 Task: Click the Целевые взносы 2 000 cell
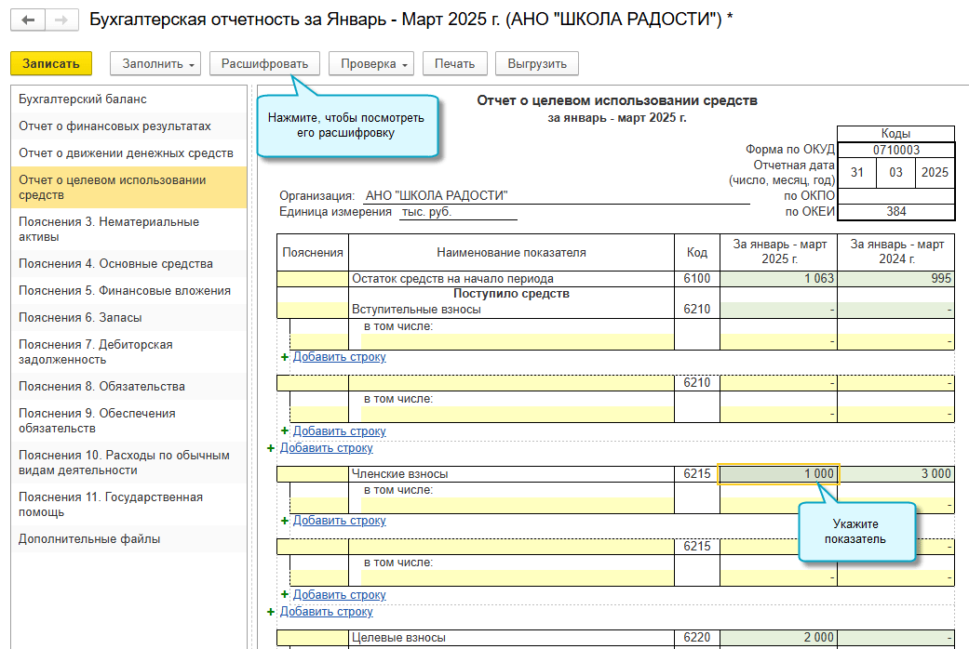tap(779, 637)
